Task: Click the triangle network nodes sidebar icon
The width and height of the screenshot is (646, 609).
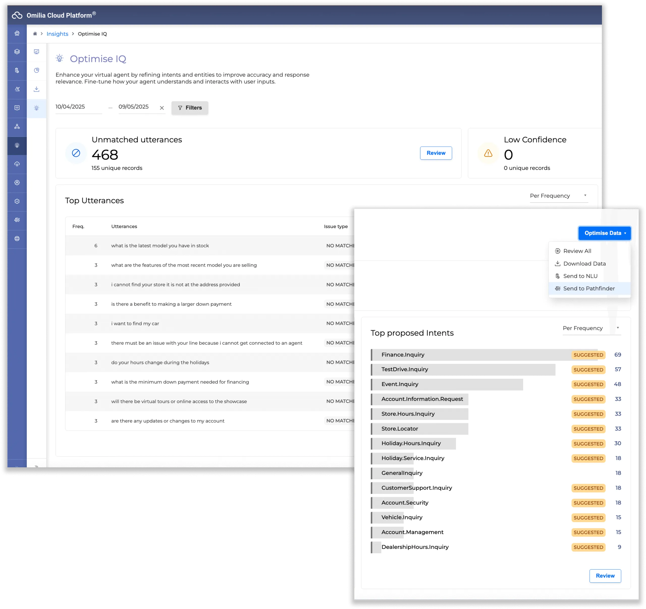Action: point(17,126)
